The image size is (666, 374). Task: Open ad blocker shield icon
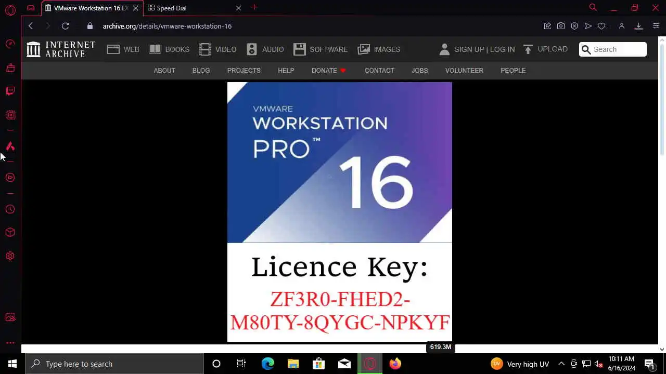(574, 26)
